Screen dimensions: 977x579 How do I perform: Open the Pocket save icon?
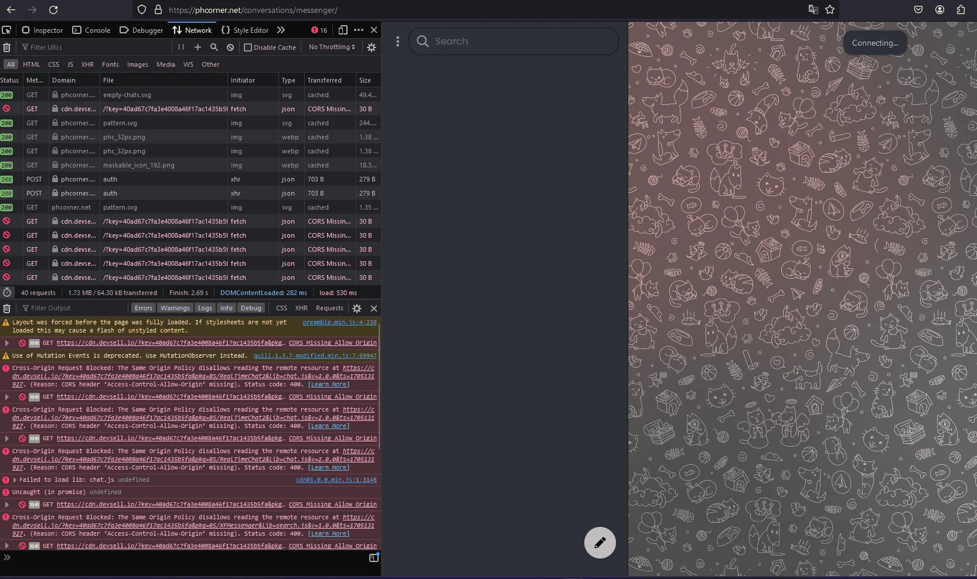point(918,9)
